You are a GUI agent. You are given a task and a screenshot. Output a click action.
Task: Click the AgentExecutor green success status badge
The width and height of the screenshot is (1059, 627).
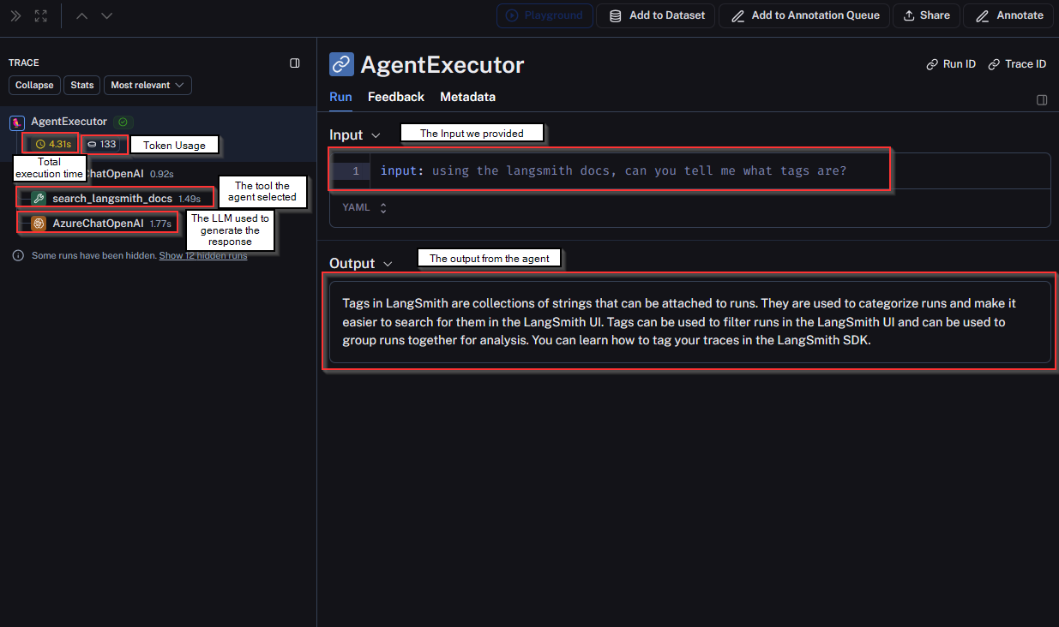123,122
